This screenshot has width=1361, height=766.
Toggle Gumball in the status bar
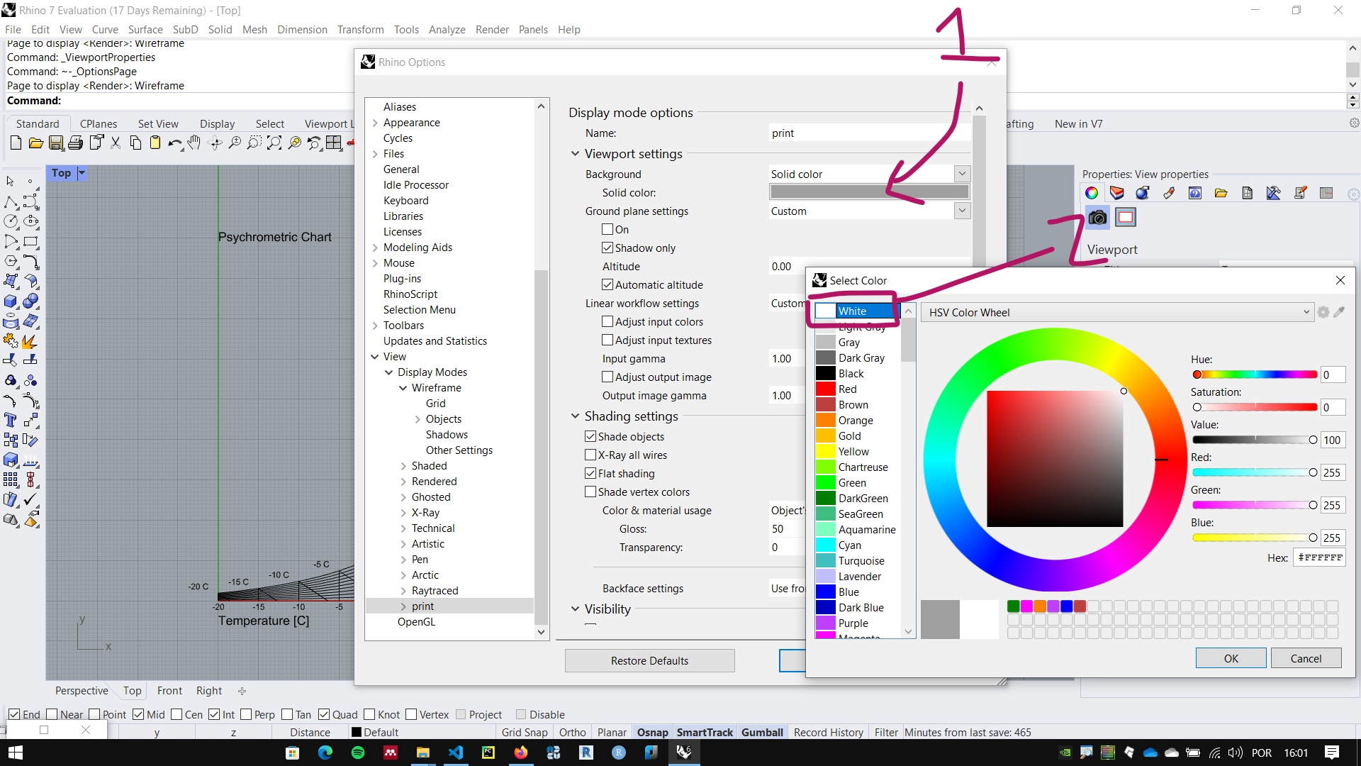click(762, 733)
